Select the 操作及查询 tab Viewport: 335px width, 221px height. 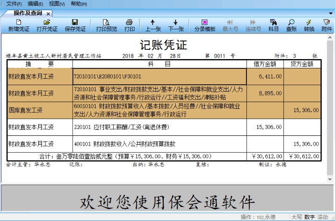[x=28, y=13]
